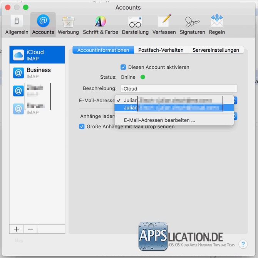Open the Verfassen pencil icon pane
This screenshot has width=258, height=258.
(x=164, y=25)
